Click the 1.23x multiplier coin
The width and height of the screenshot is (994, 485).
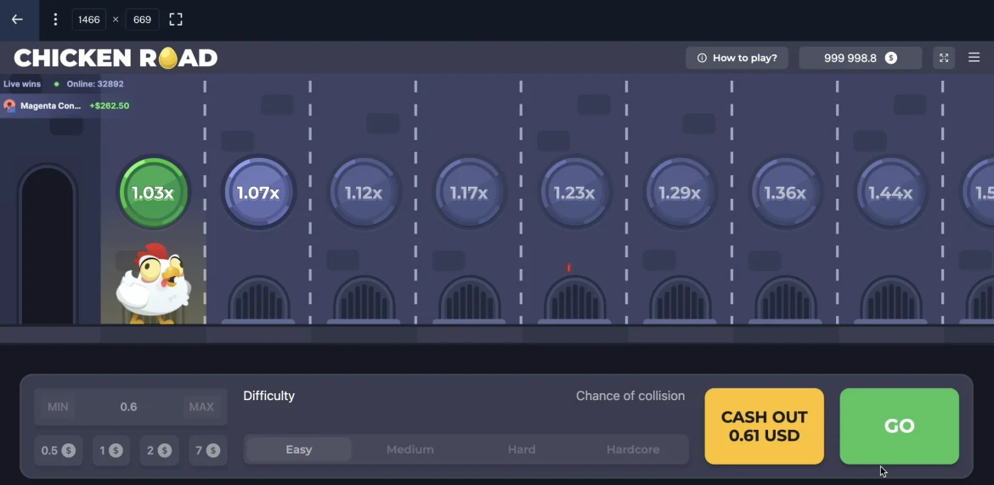574,193
